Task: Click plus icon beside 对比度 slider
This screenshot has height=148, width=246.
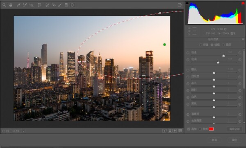Action: click(240, 77)
